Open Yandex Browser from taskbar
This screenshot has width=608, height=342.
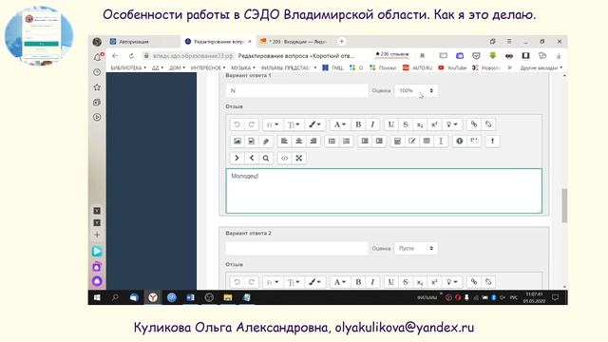pyautogui.click(x=153, y=297)
